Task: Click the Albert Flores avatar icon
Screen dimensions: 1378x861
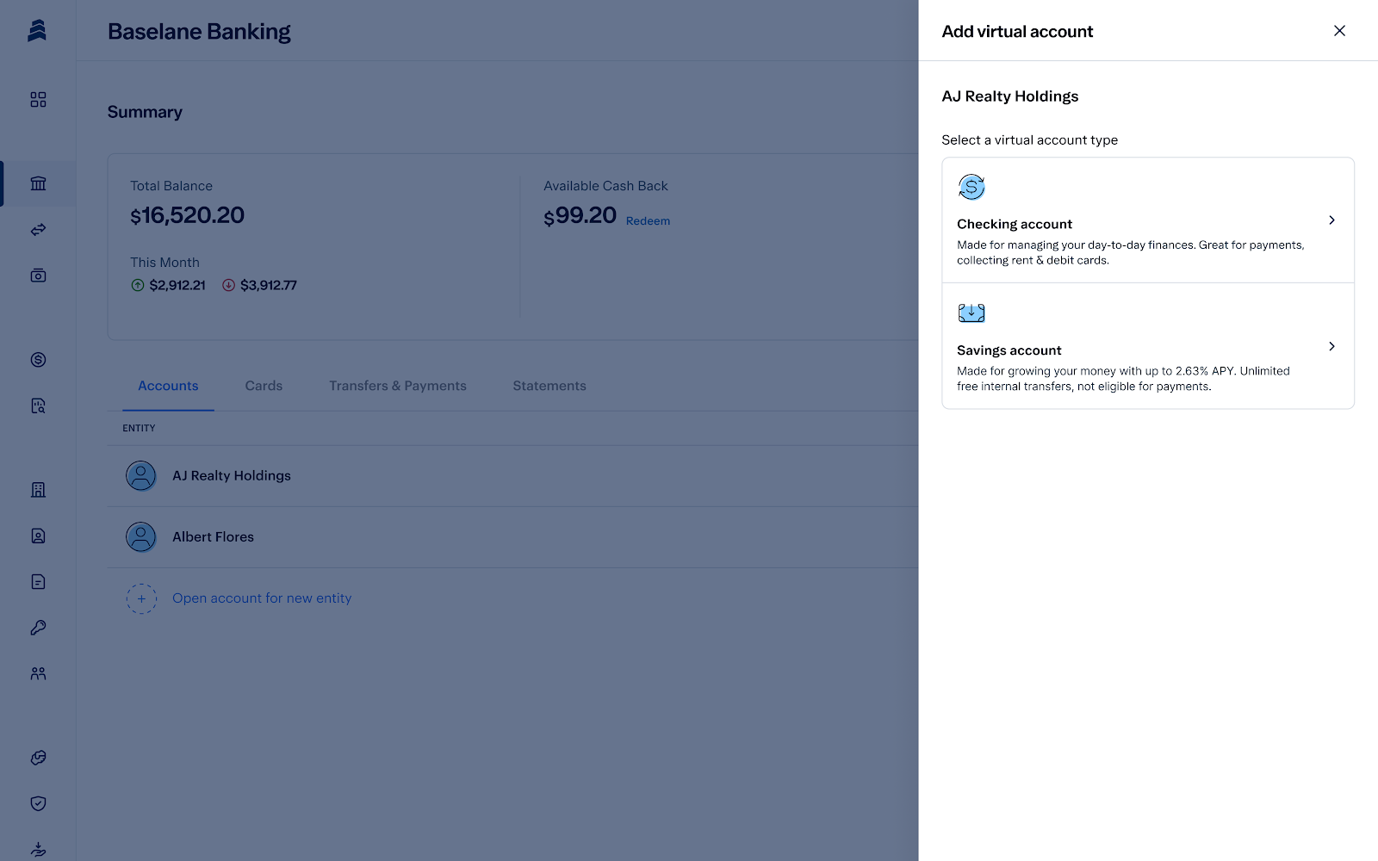Action: coord(141,537)
